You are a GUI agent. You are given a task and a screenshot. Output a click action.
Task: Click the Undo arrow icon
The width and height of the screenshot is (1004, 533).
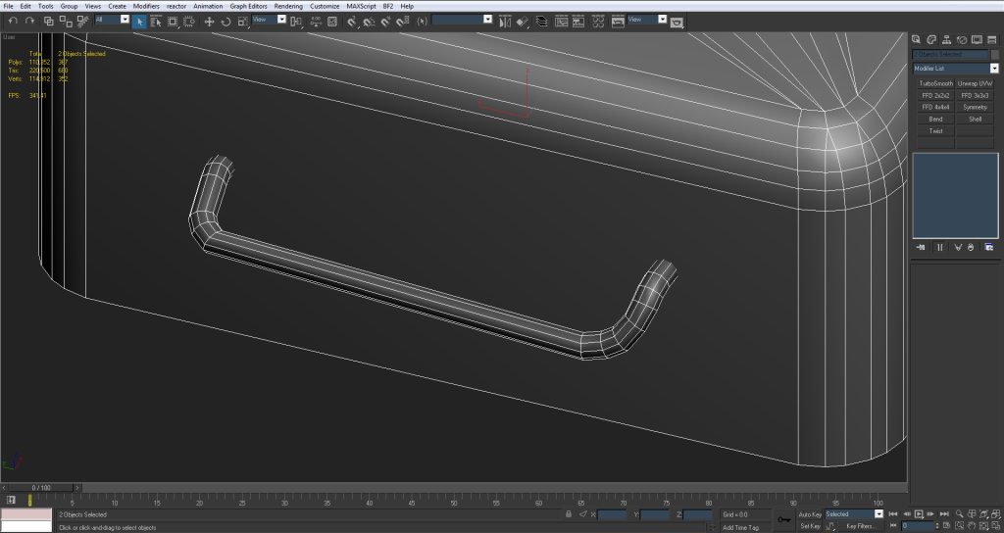click(x=13, y=20)
